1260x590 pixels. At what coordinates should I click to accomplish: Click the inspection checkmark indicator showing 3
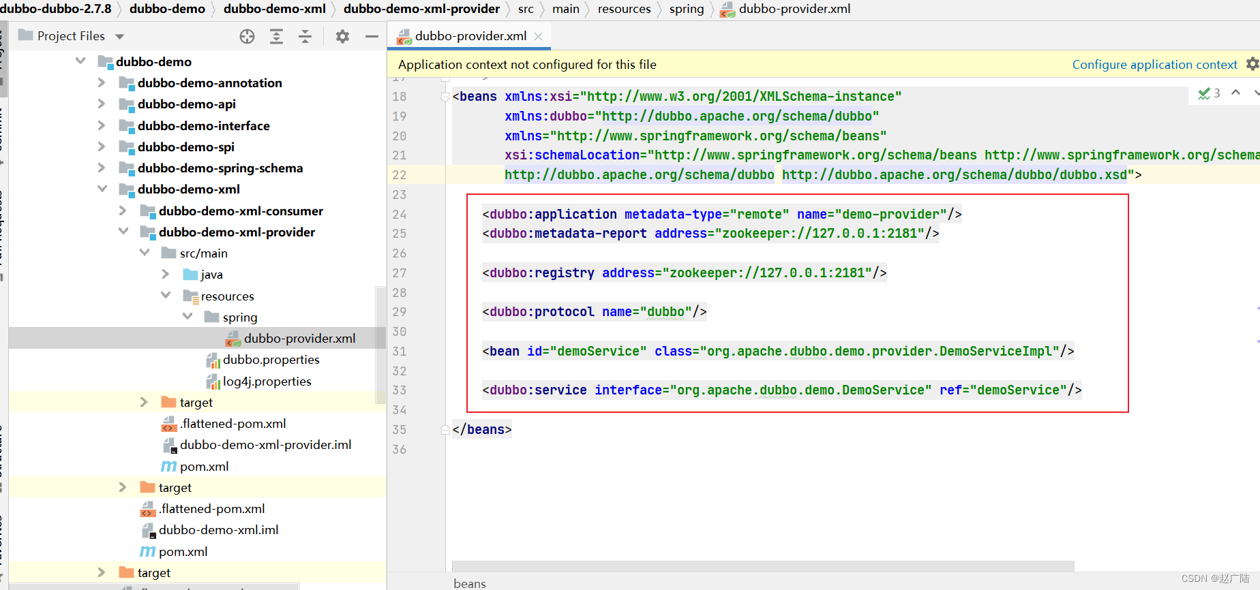[1209, 93]
